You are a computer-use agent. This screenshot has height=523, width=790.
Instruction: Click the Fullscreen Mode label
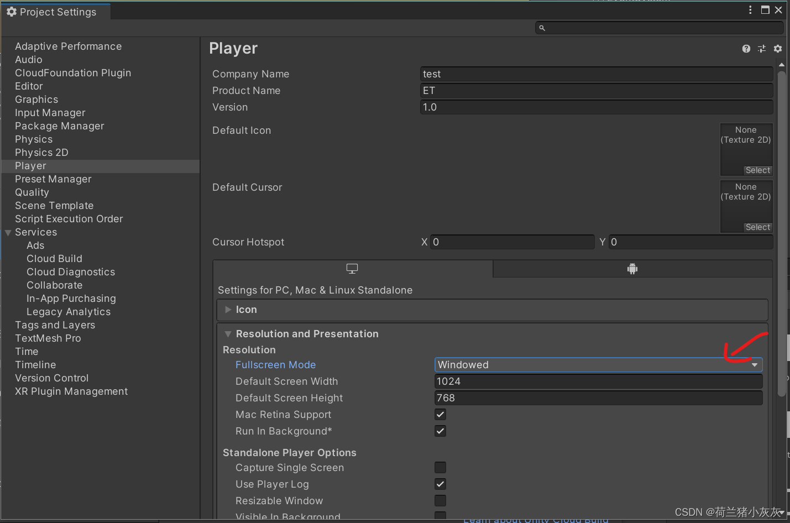[x=275, y=365]
